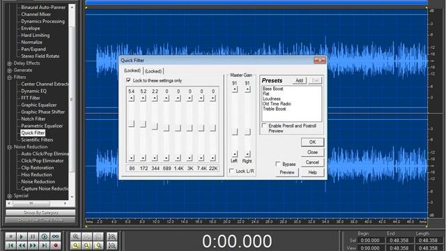Switch to the first (Locked) tab
446x251 pixels.
coord(132,70)
